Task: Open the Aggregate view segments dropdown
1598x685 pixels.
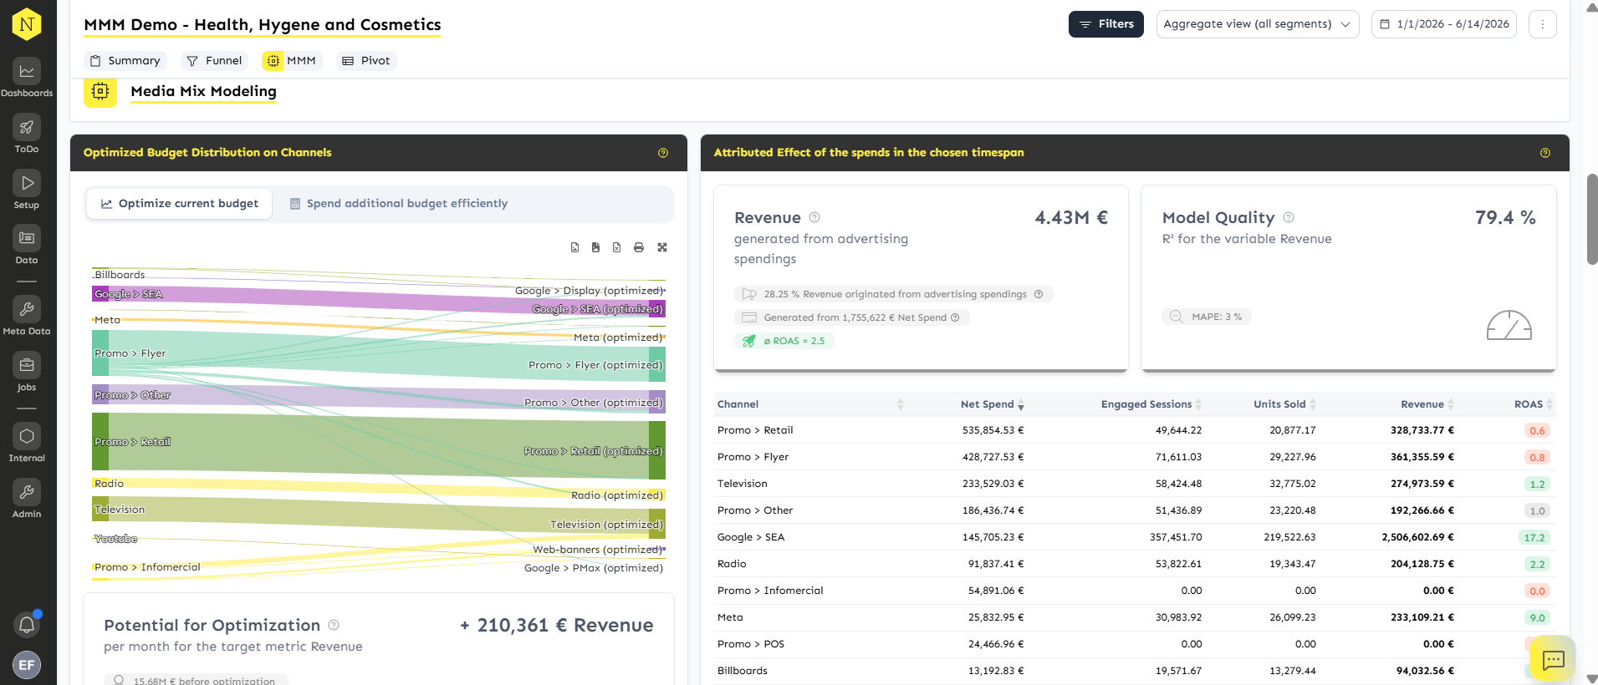Action: click(x=1258, y=24)
